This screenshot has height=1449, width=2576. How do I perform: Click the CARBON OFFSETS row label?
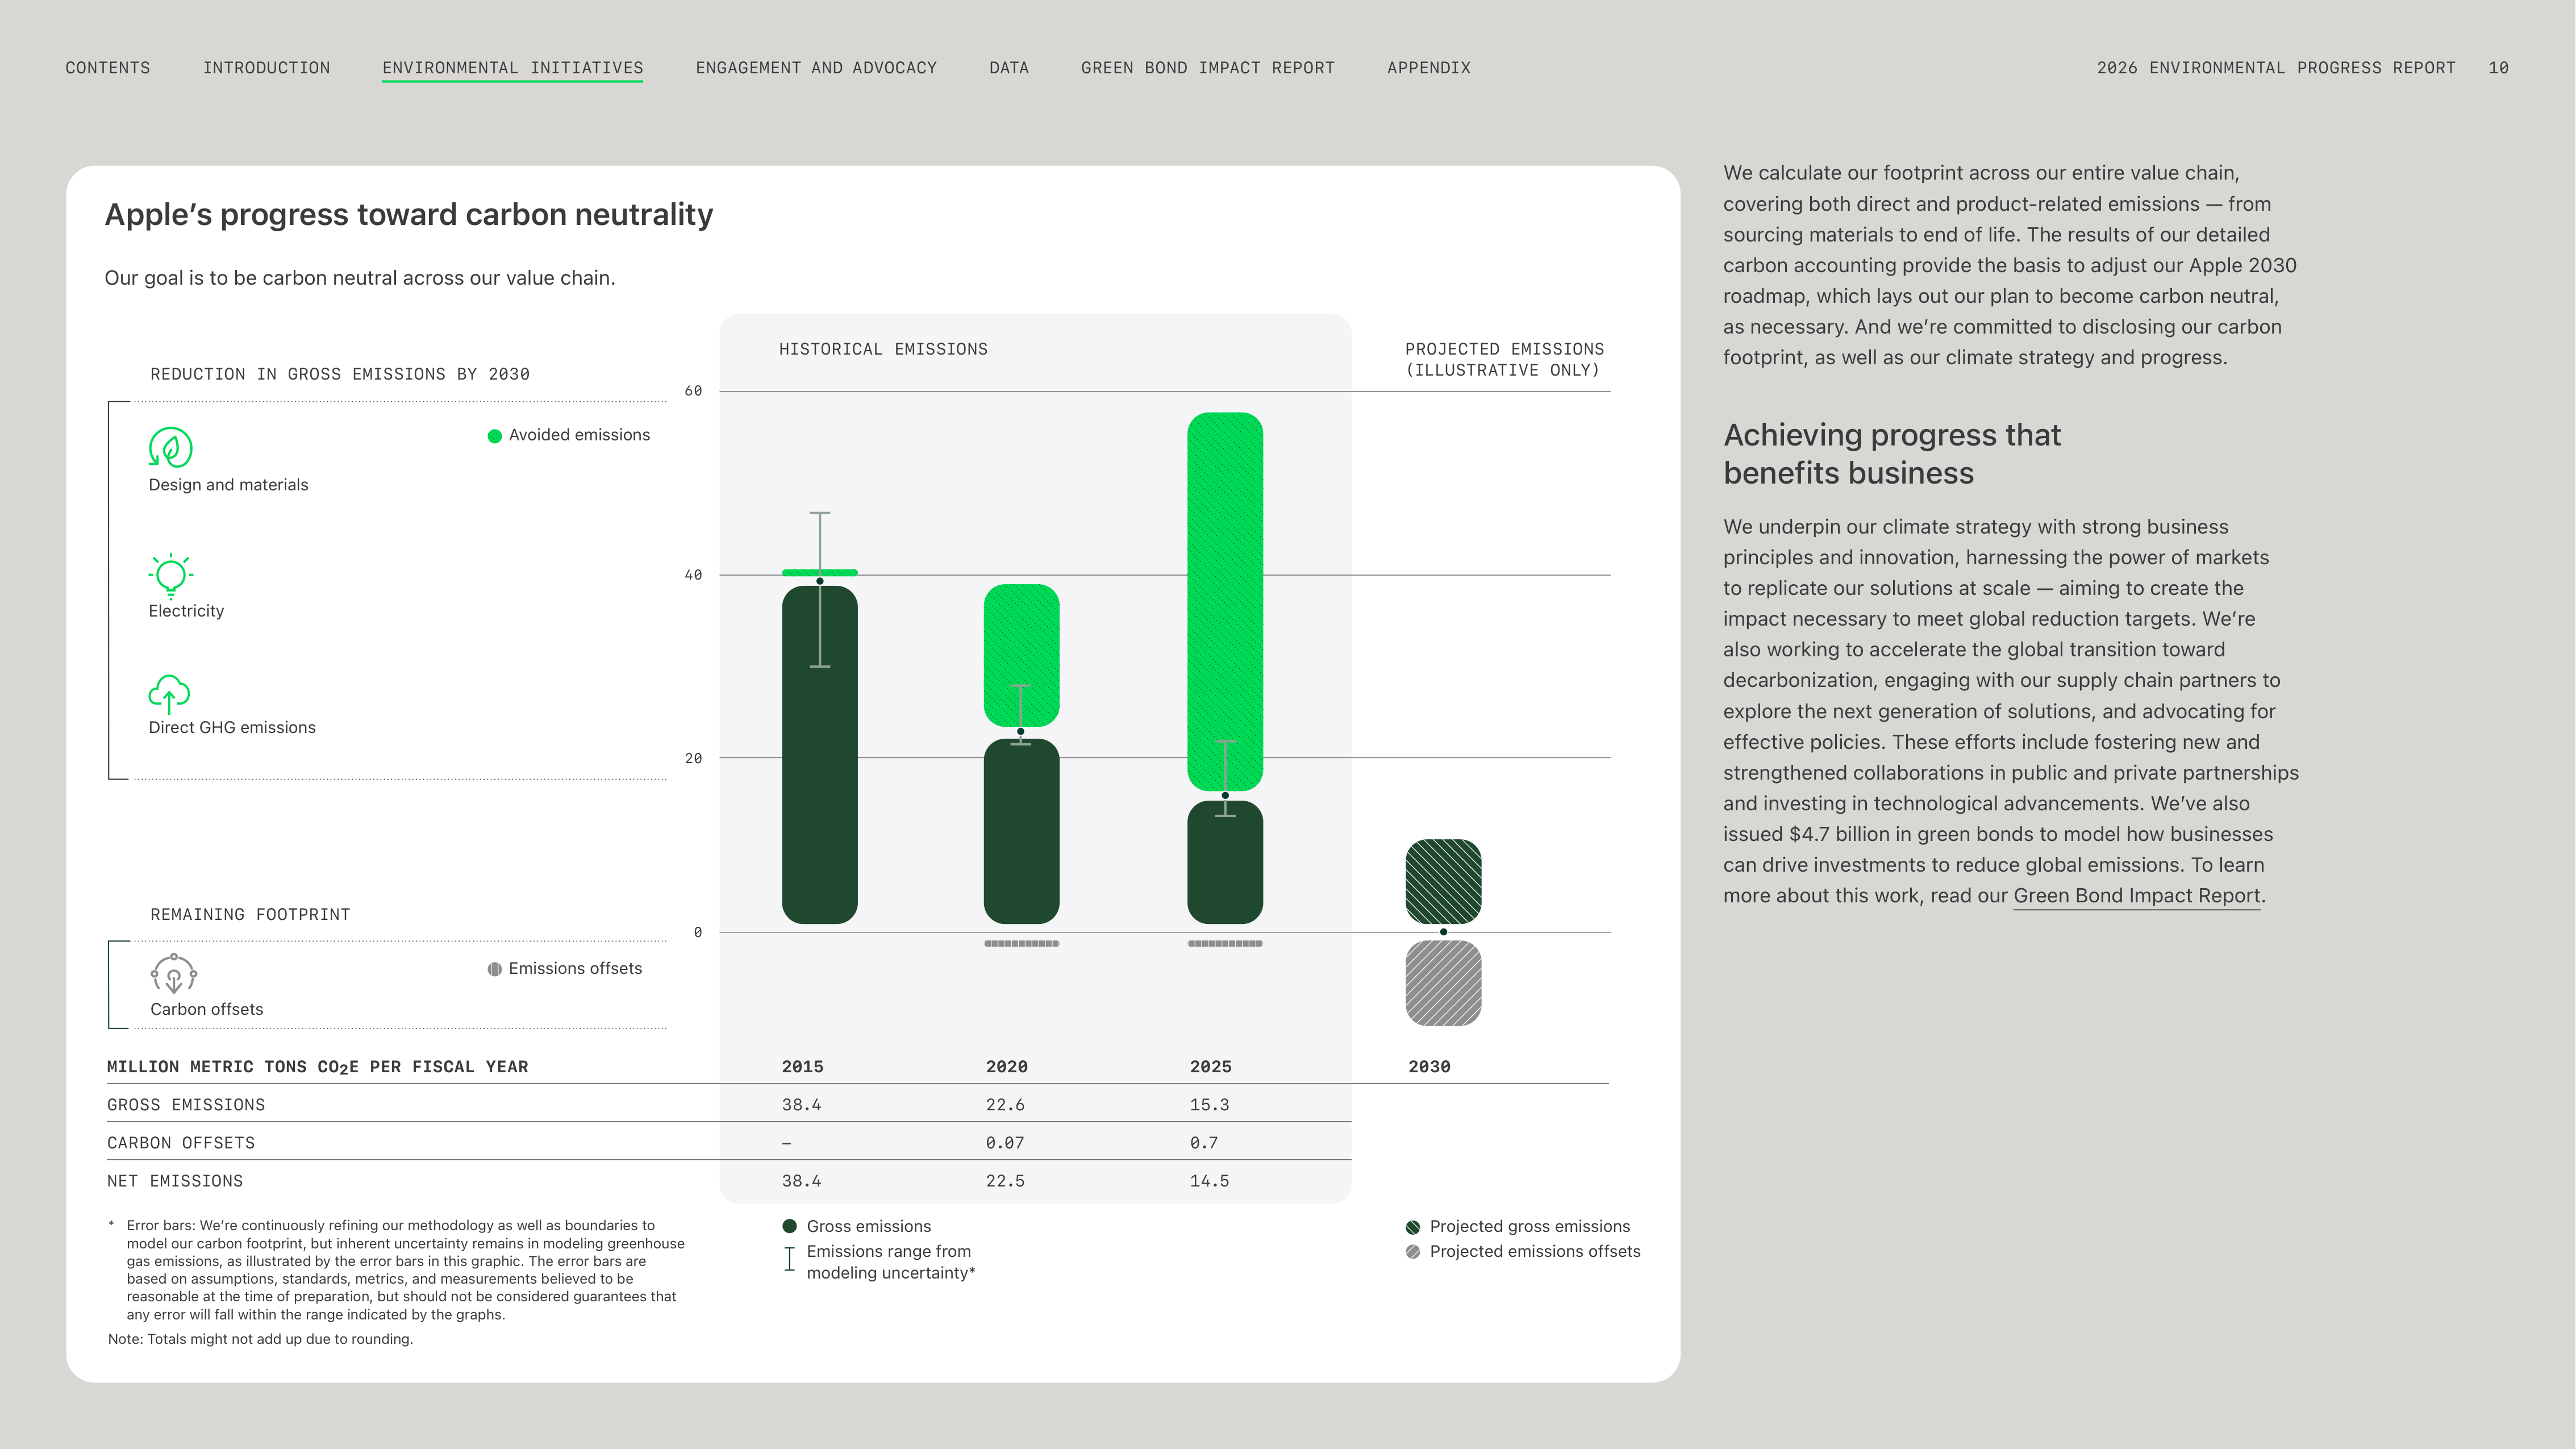181,1143
